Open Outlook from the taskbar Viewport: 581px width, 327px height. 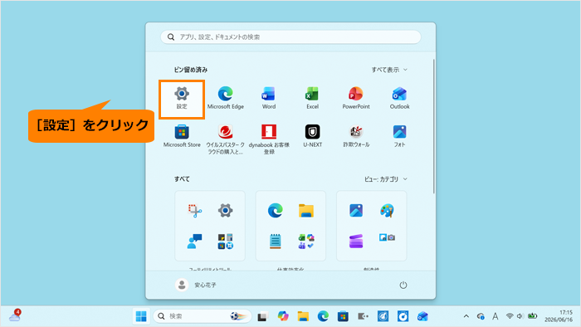(422, 316)
